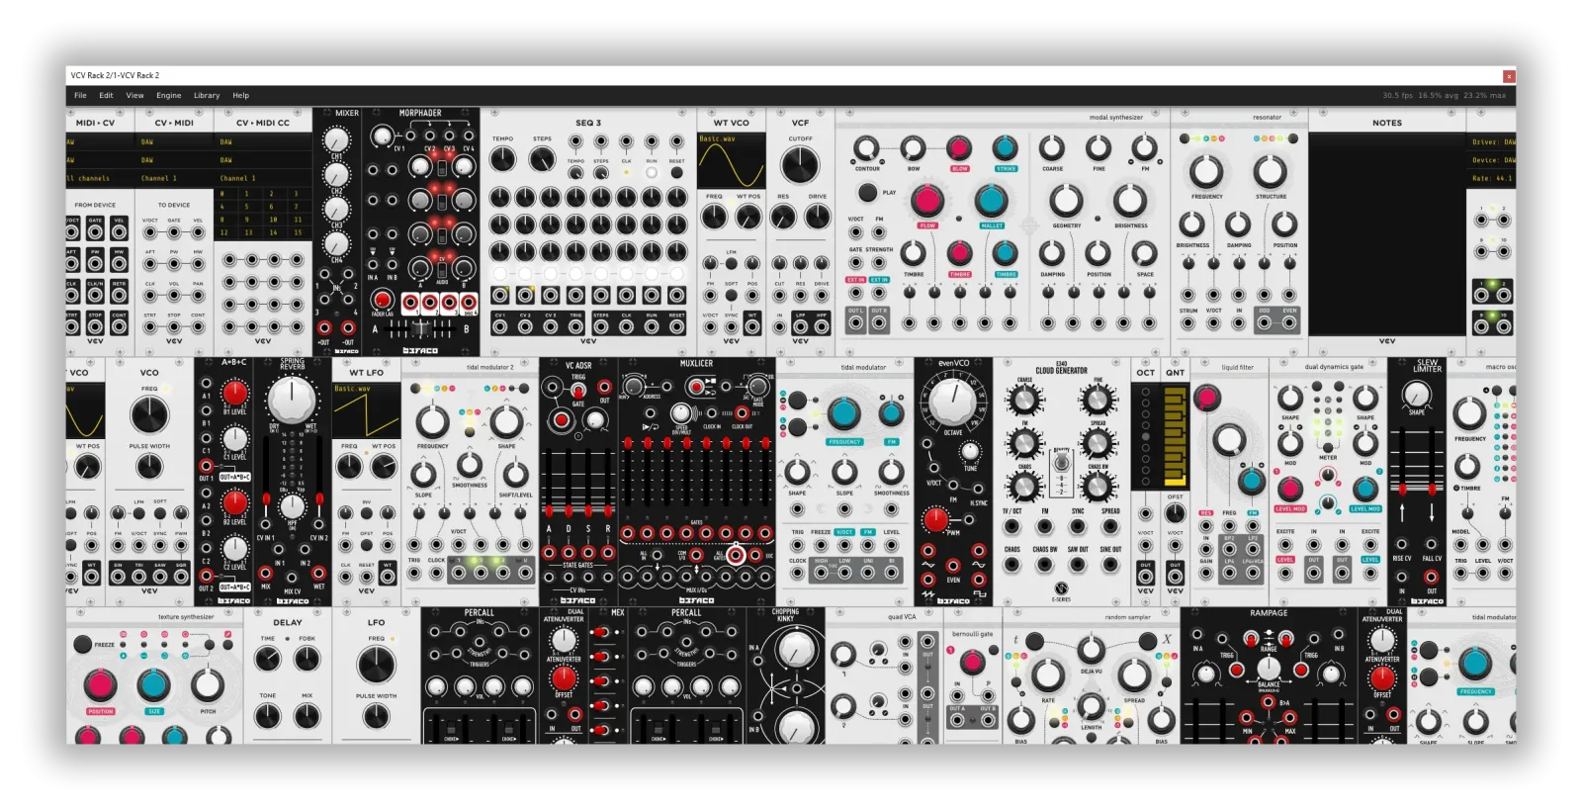This screenshot has height=810, width=1582.
Task: Open the File menu
Action: tap(80, 95)
